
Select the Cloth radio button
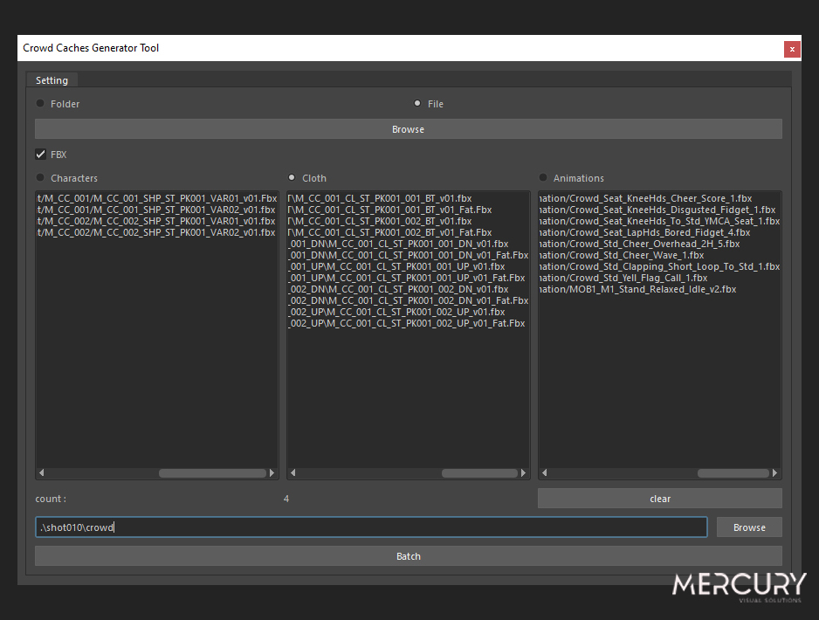292,178
